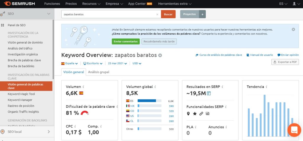Click the tallest bar in Tendencia chart

(x=265, y=116)
